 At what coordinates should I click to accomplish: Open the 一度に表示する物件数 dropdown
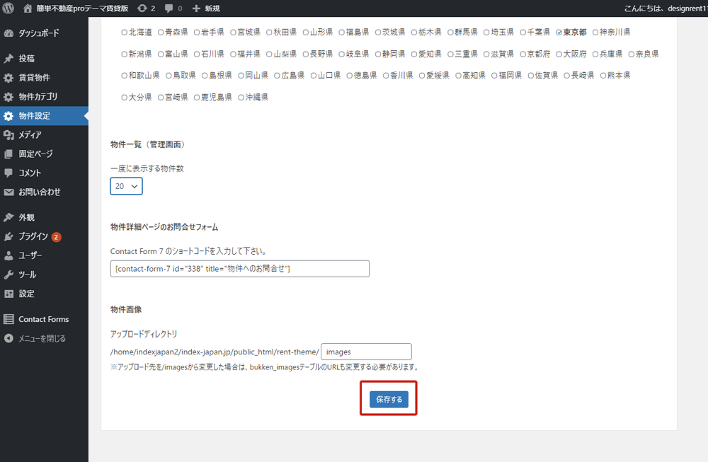coord(127,186)
